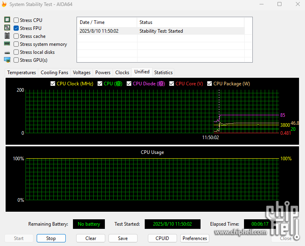The image size is (305, 246).
Task: Enable the Stress cache checkbox
Action: coord(16,36)
